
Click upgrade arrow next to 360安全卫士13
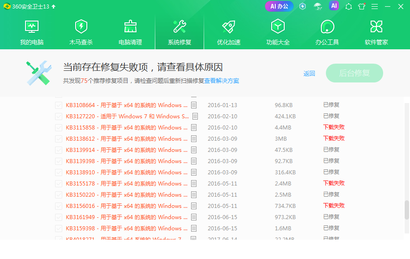click(x=54, y=7)
